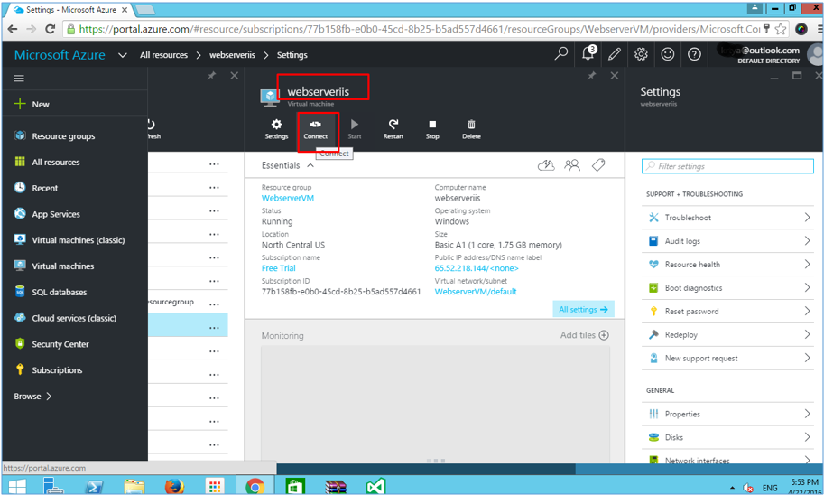Click the smiley feedback icon
The height and width of the screenshot is (495, 824).
(x=667, y=53)
